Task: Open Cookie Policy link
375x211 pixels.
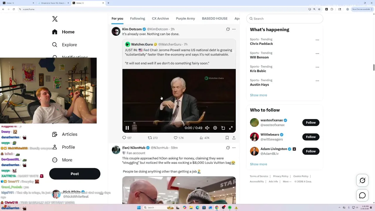Action: pyautogui.click(x=301, y=176)
